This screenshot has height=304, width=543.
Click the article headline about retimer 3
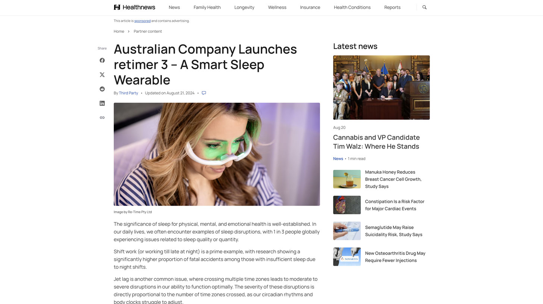click(x=205, y=64)
